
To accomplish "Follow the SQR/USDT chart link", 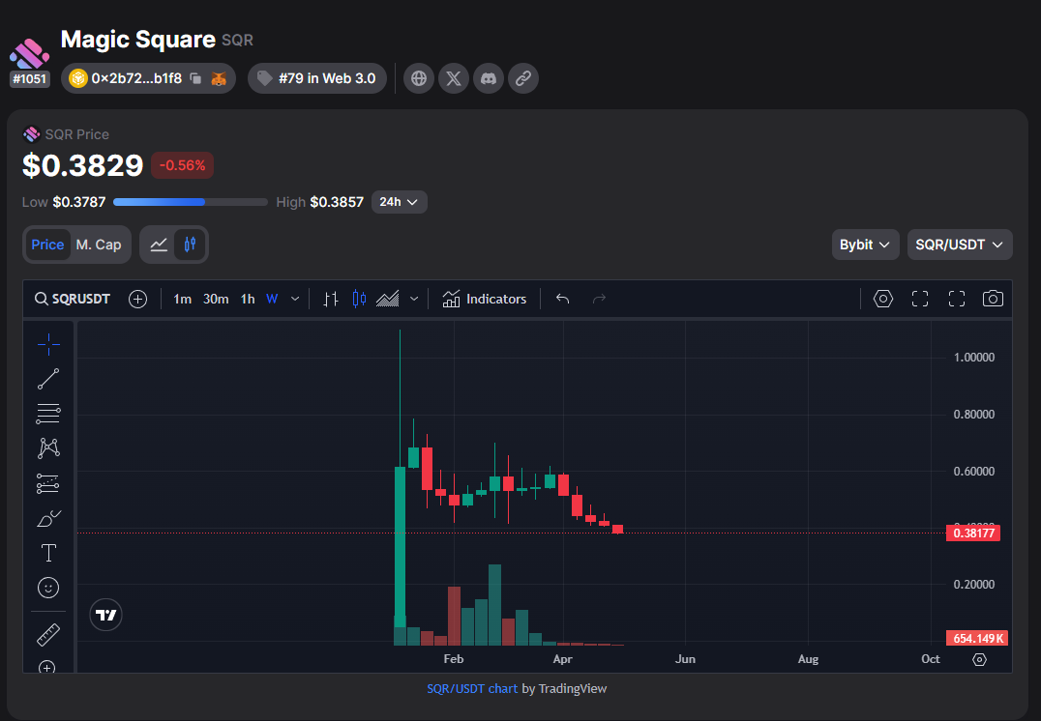I will (x=472, y=688).
